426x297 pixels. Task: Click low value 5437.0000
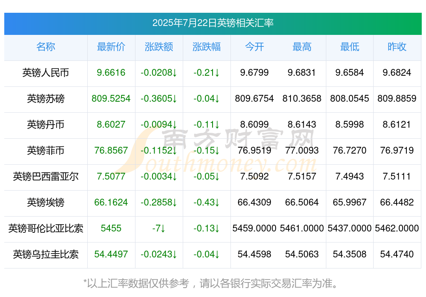click(x=350, y=228)
